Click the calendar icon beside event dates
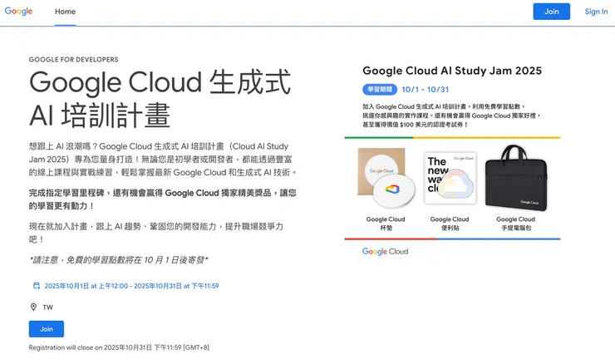 point(37,286)
